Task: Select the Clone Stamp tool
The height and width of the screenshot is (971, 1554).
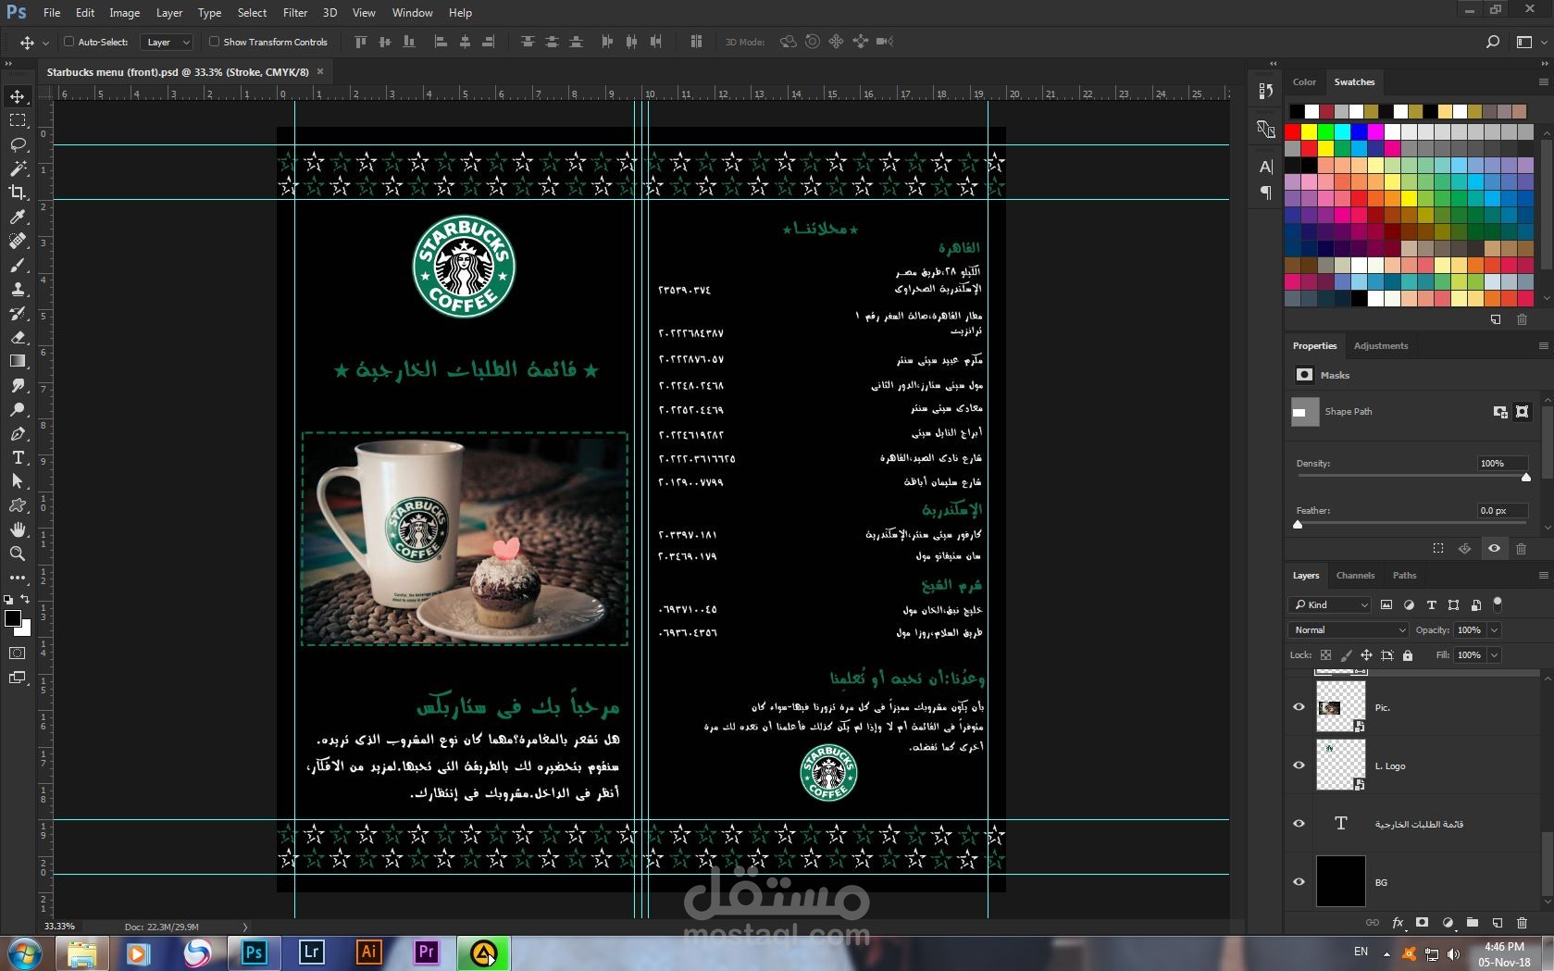Action: [x=18, y=289]
